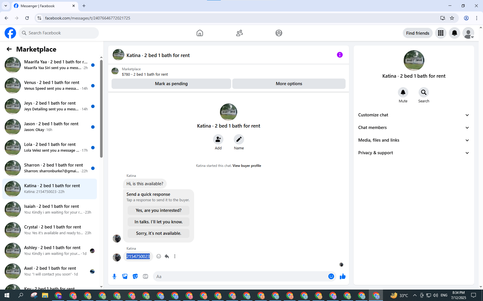Viewport: 483px width, 301px height.
Task: Record a voice clip with microphone
Action: pyautogui.click(x=114, y=276)
